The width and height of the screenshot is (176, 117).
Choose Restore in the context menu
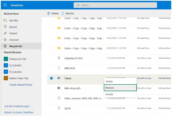coord(120,88)
